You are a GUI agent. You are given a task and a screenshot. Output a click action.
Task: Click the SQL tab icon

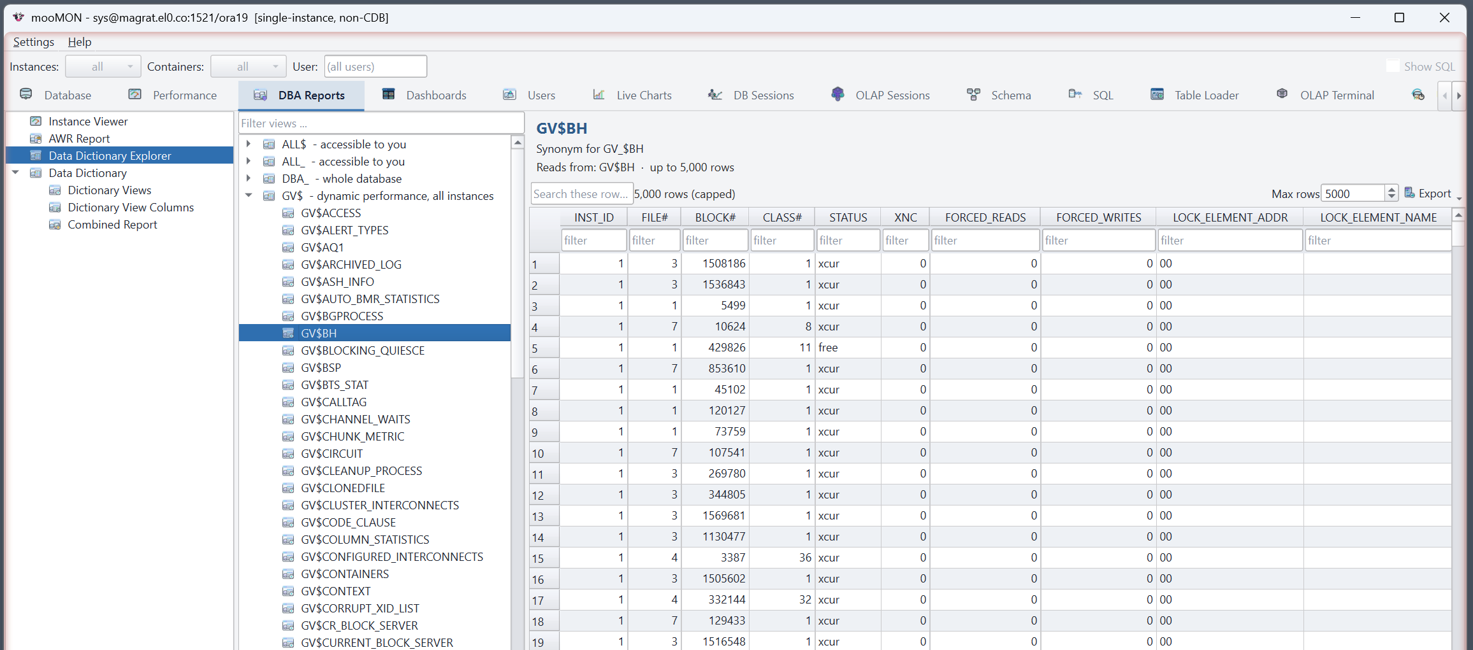pos(1075,94)
